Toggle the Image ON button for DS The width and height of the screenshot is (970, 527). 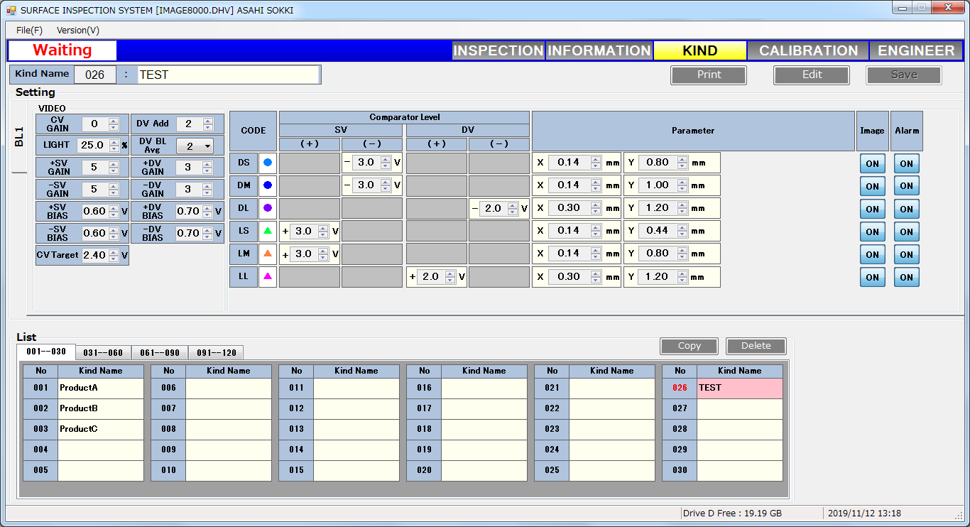[x=872, y=163]
